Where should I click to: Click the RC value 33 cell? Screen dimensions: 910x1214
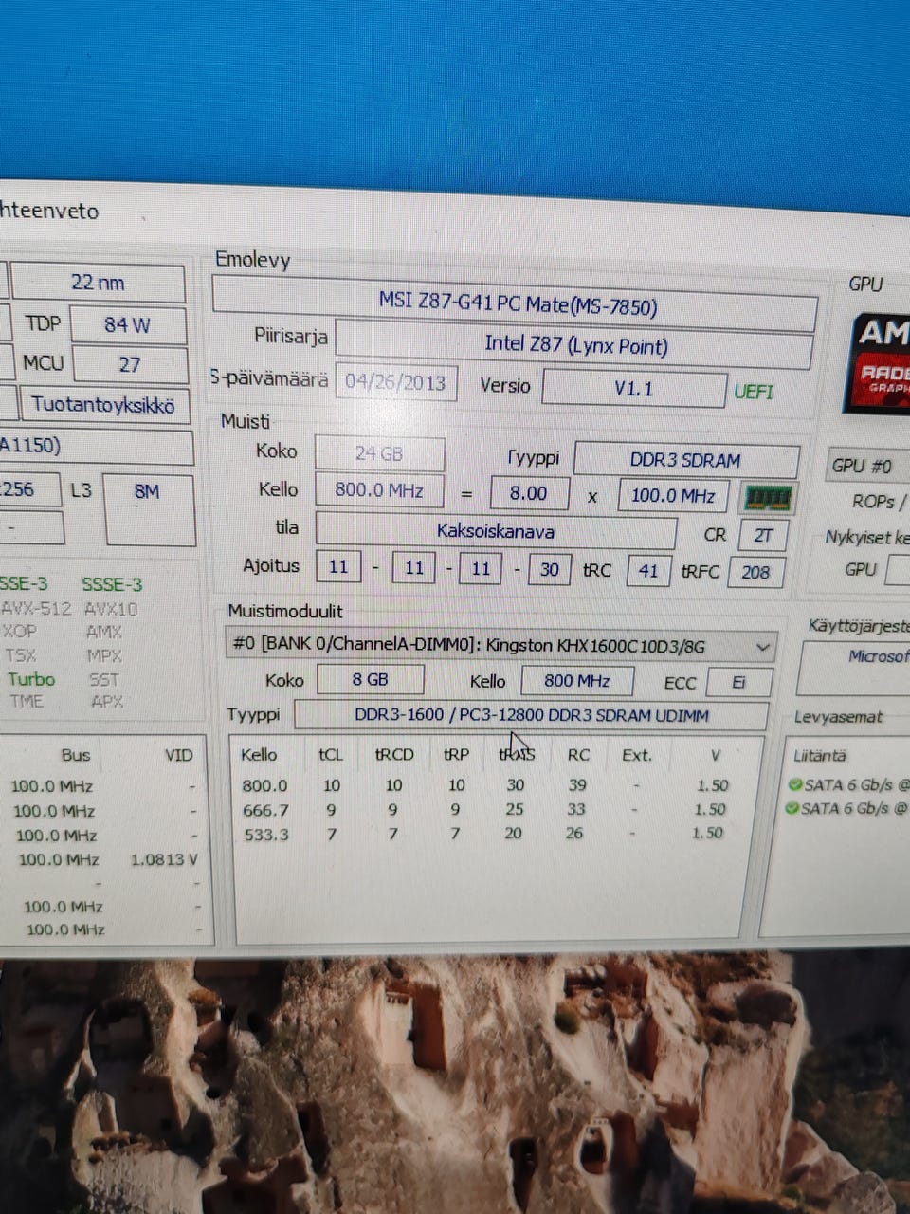576,810
